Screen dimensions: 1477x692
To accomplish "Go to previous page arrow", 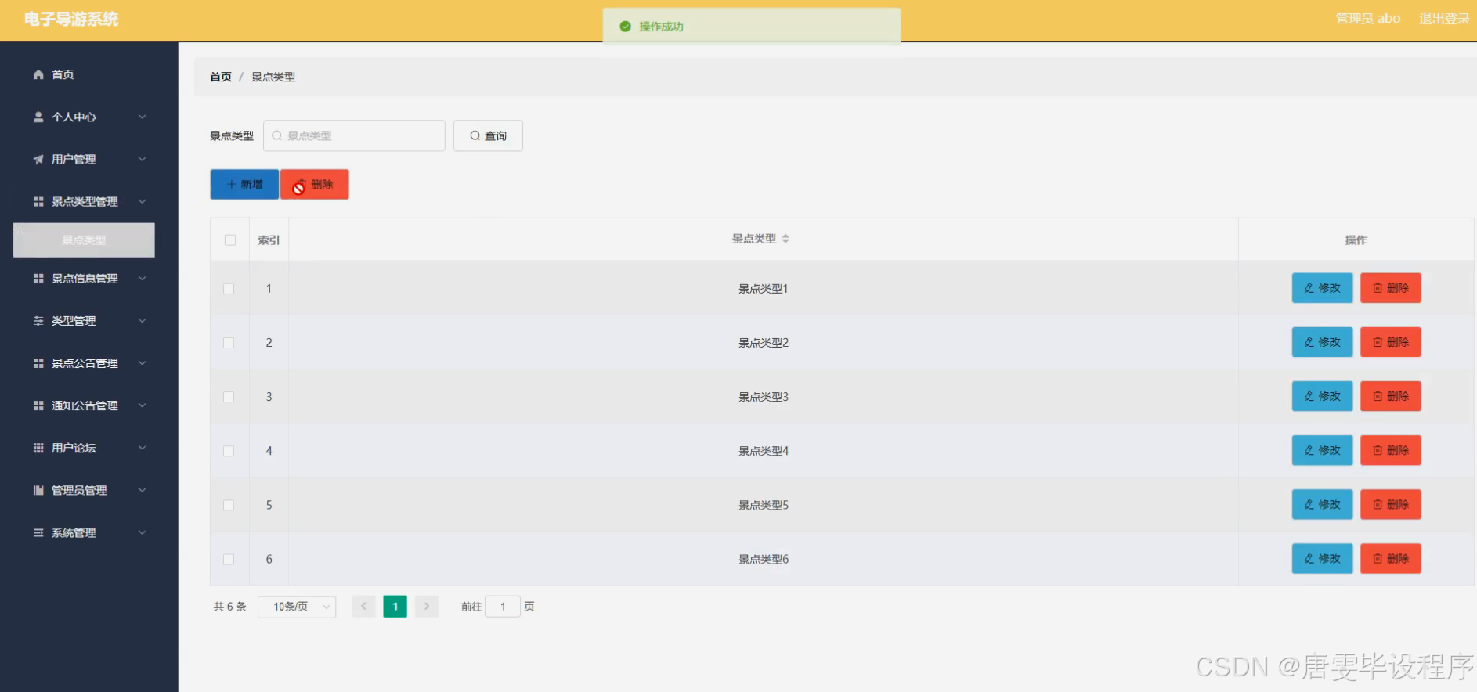I will [x=363, y=607].
